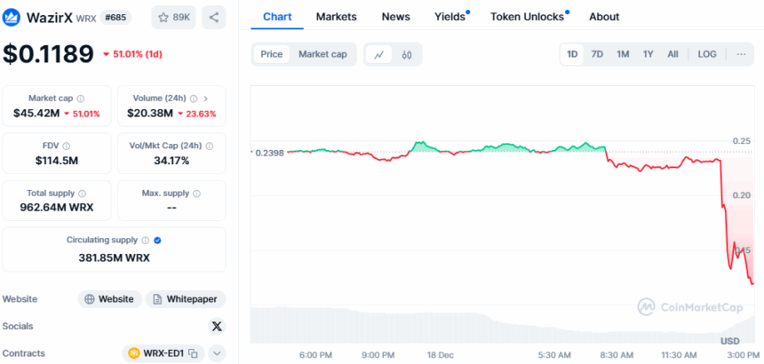Click the BNB chain icon on contract
The height and width of the screenshot is (364, 764).
(134, 353)
